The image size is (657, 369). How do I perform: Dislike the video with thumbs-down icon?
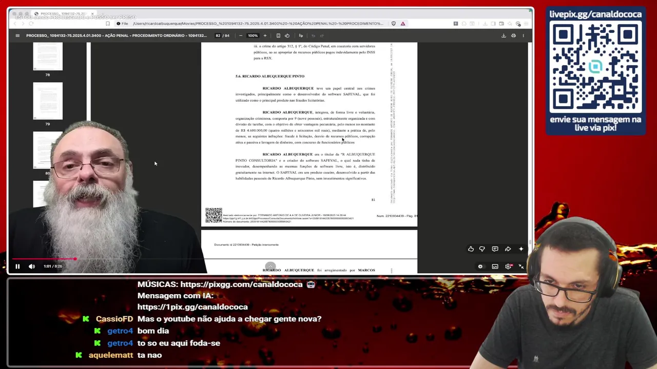coord(482,249)
